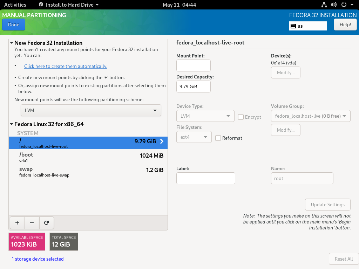Open the File System ext4 dropdown

click(194, 137)
